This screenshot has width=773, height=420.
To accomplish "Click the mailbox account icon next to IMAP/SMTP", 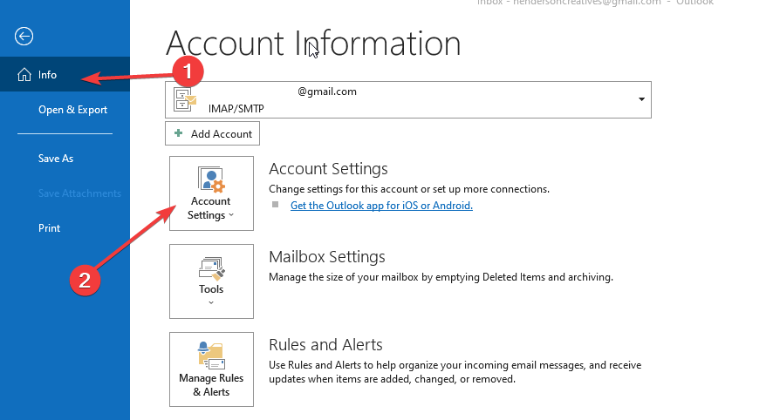I will [x=185, y=100].
